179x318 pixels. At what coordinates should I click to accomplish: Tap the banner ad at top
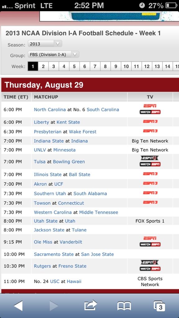coord(109,16)
